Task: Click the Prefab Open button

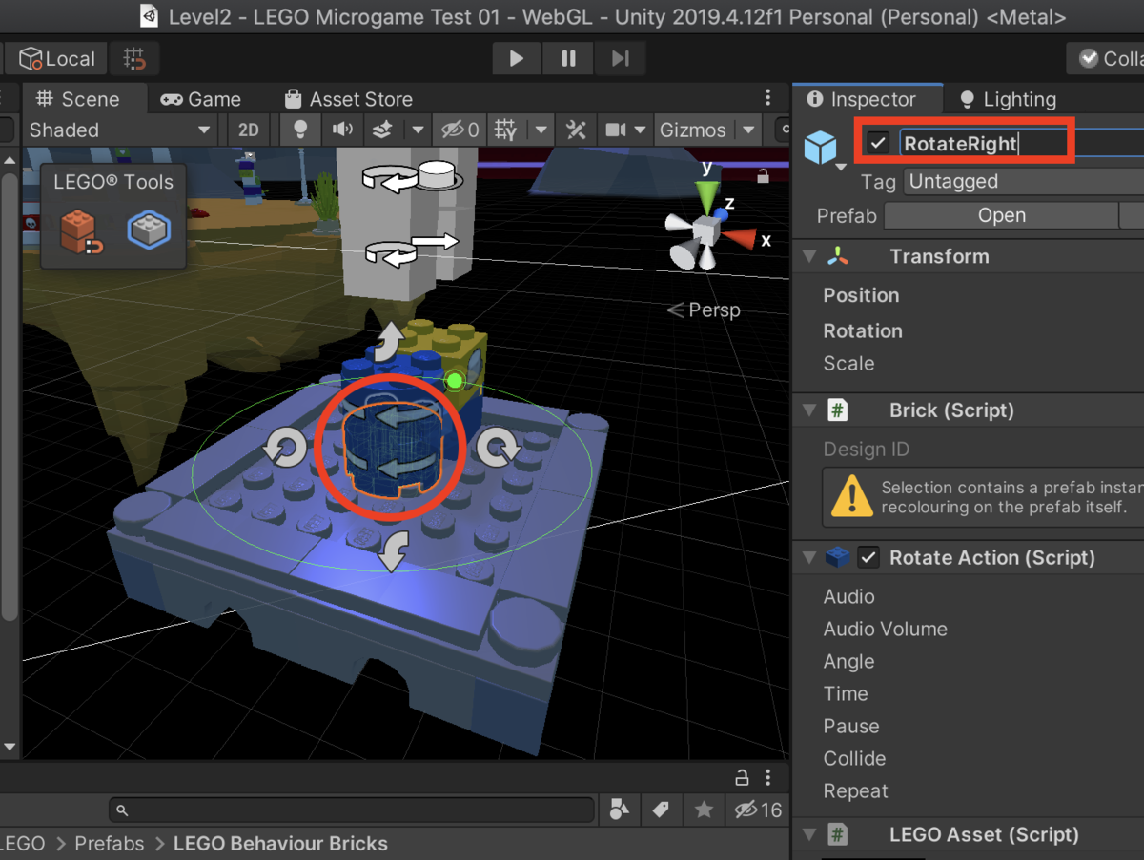Action: pyautogui.click(x=1001, y=215)
